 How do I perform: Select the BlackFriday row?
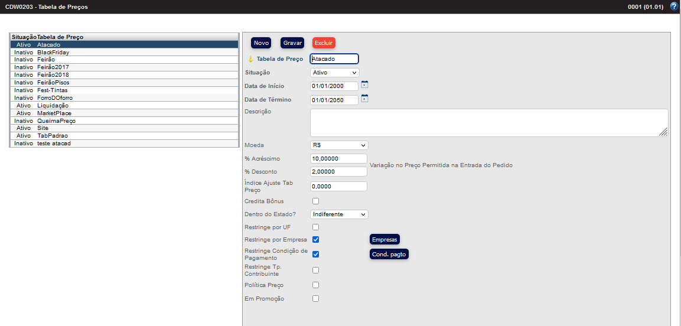coord(124,52)
